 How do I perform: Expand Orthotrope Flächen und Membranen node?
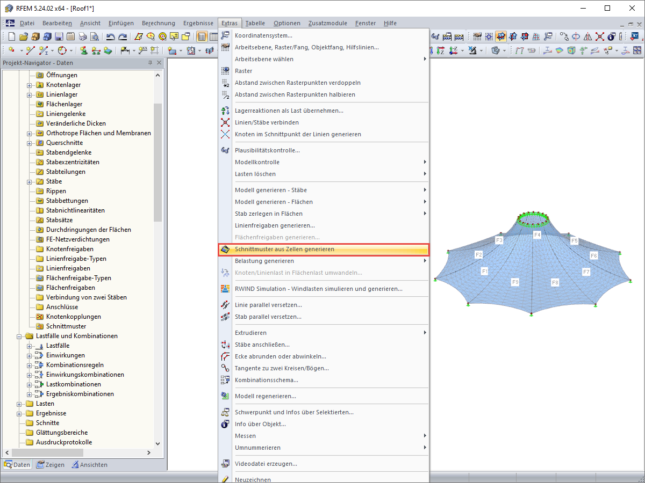point(30,133)
